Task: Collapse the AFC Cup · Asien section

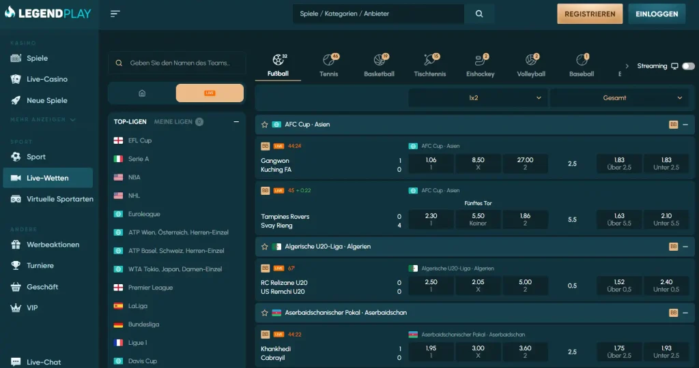Action: pos(685,125)
